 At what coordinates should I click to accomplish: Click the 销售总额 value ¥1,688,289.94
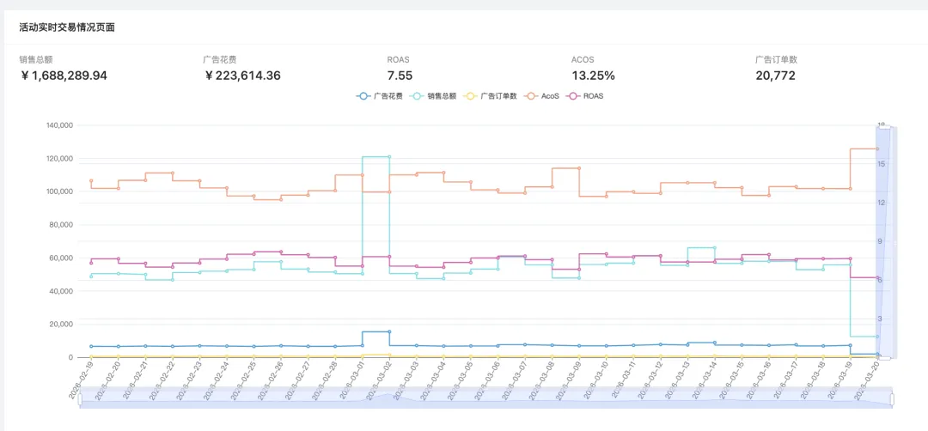point(64,76)
